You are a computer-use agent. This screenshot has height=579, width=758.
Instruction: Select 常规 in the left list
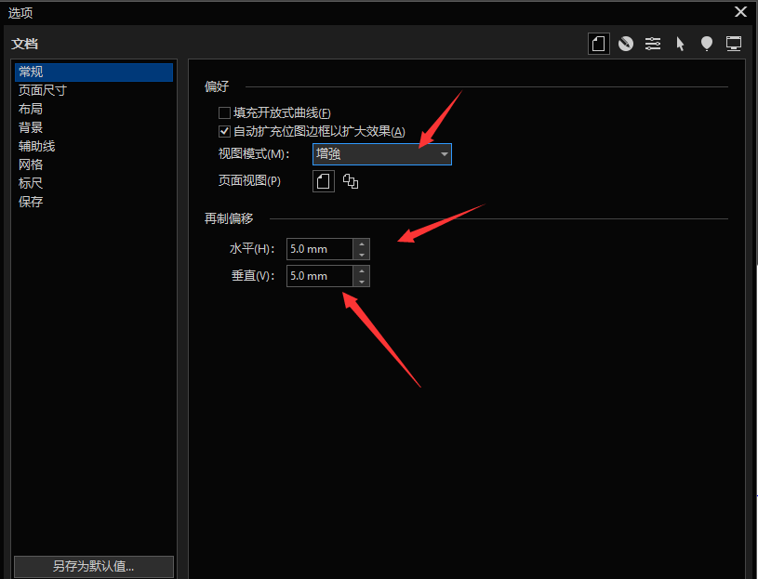click(x=94, y=72)
